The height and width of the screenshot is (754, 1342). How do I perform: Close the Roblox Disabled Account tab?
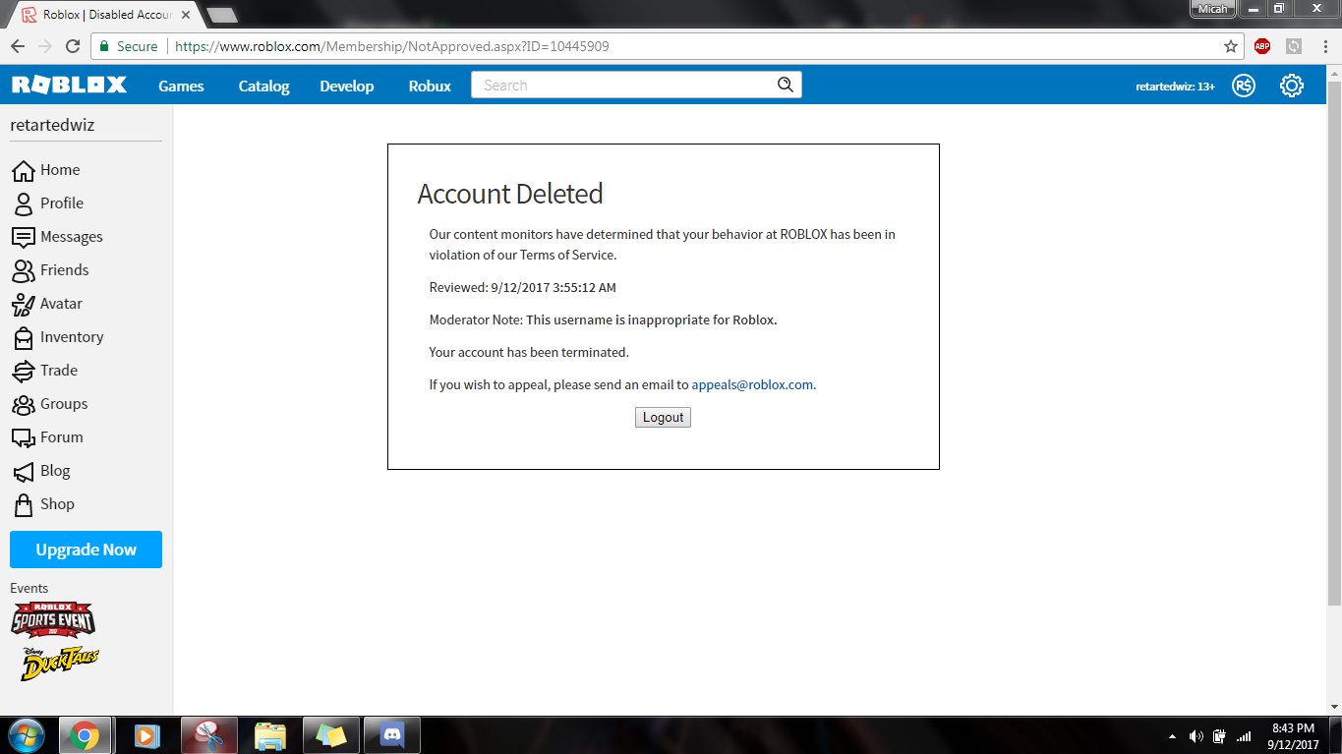[186, 16]
